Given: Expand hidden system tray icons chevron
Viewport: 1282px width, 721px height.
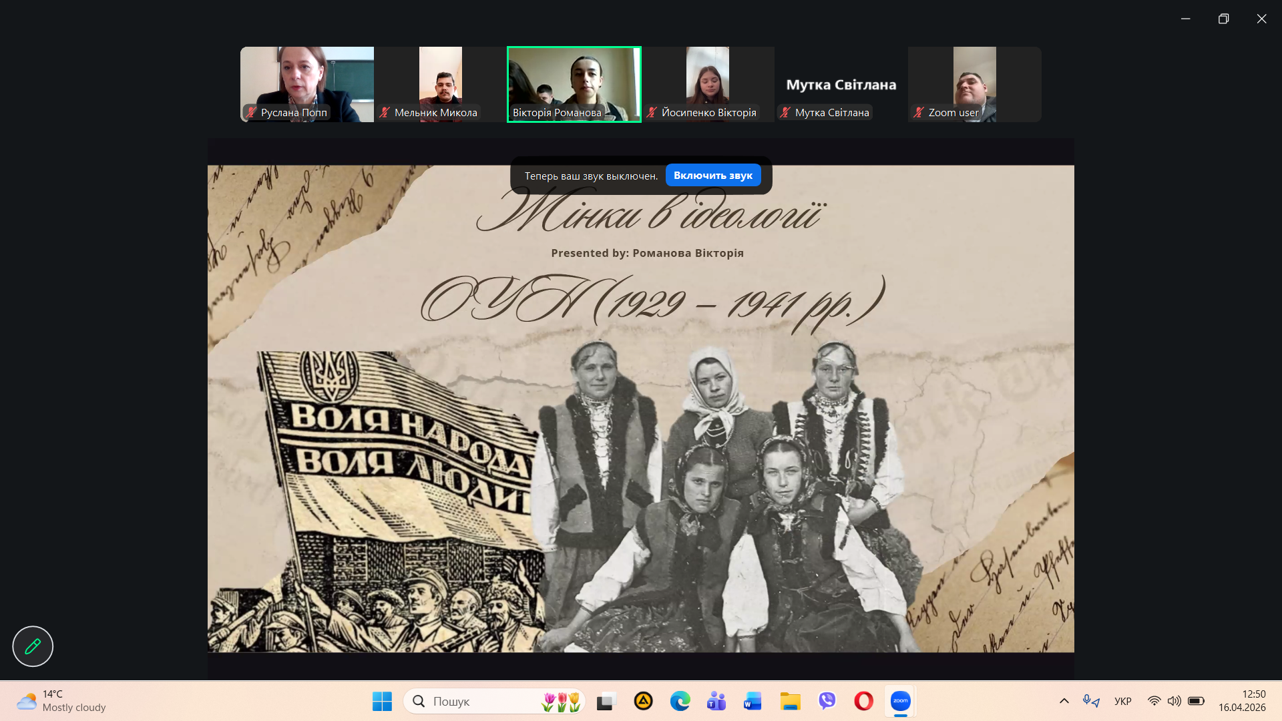Looking at the screenshot, I should [x=1064, y=701].
